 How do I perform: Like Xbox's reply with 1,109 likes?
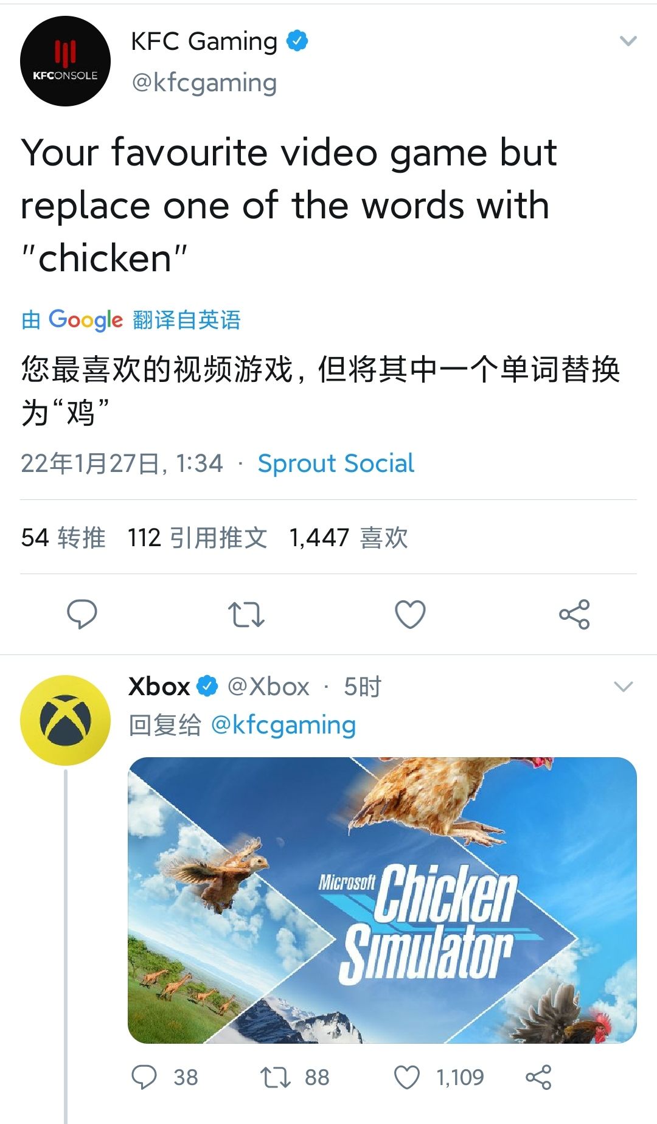click(x=439, y=1077)
